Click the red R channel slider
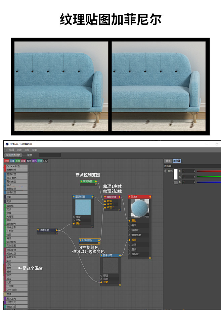This screenshot has height=310, width=221. [x=209, y=171]
